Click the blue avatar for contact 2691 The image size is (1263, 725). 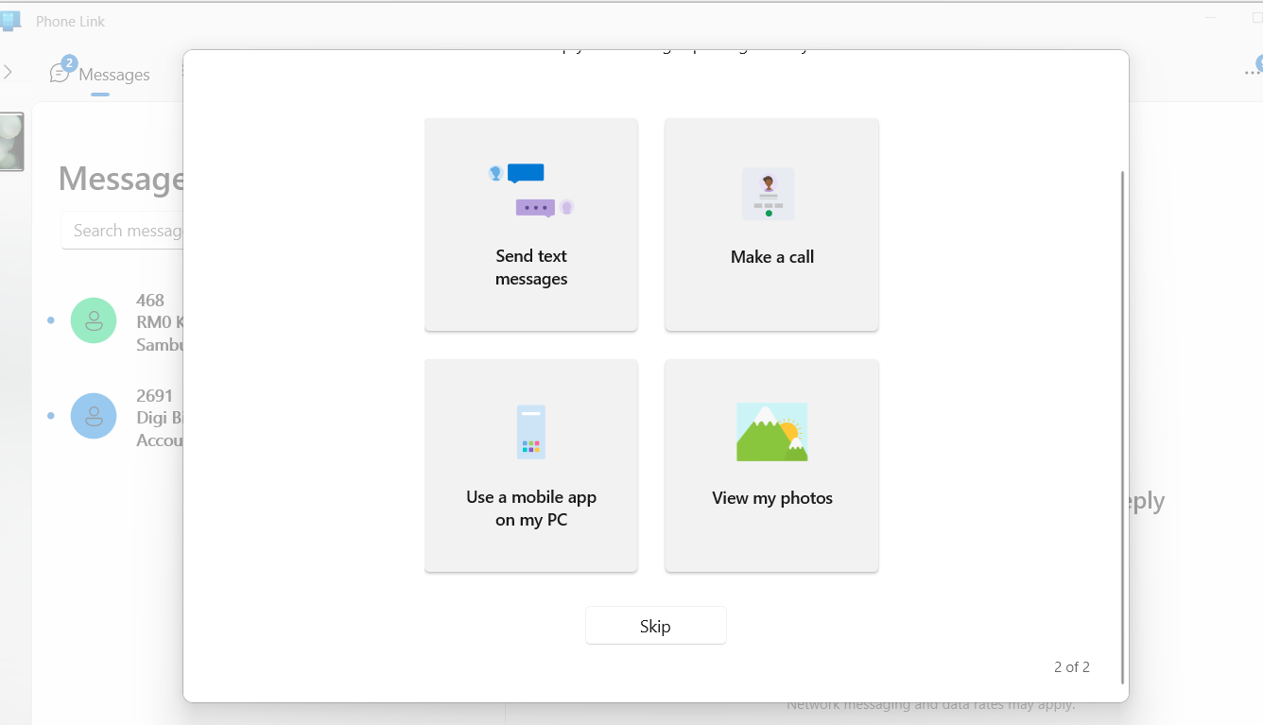coord(94,416)
